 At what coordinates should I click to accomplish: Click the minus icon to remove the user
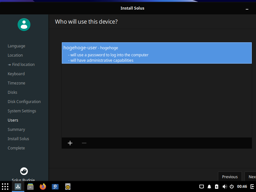tap(84, 143)
